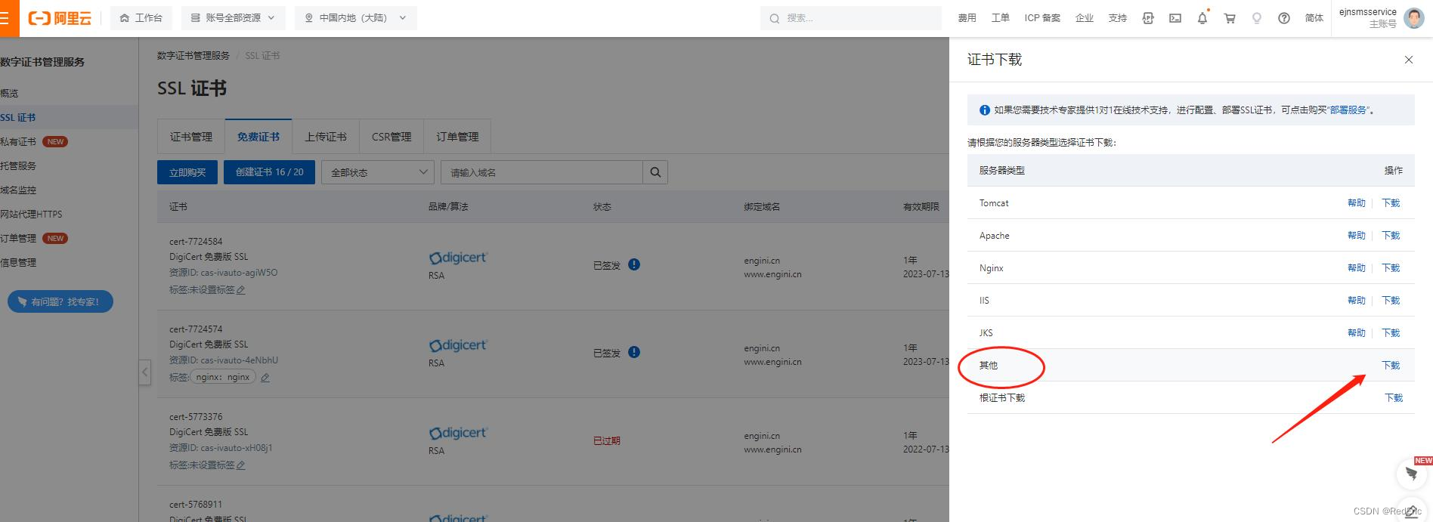Collapse the sidebar with the arrow handle
1433x522 pixels.
145,372
